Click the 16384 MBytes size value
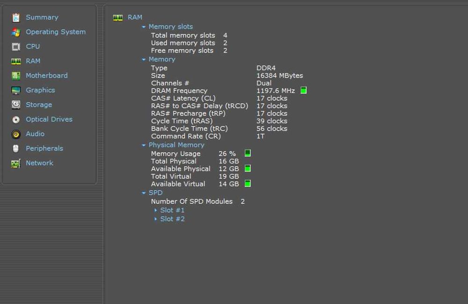 (280, 75)
